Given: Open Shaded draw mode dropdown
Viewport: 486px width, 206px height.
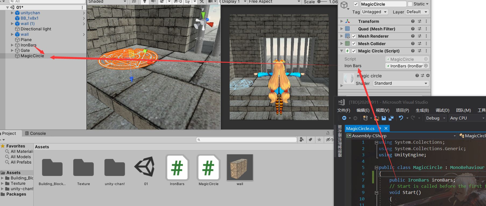Looking at the screenshot, I should pyautogui.click(x=107, y=2).
